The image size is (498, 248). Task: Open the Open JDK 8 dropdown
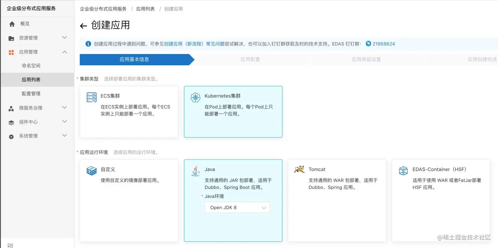[237, 207]
